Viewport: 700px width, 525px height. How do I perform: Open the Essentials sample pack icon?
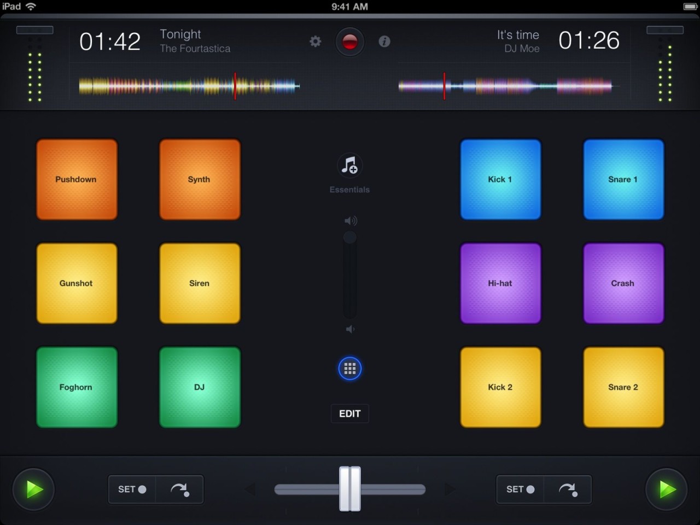pos(349,166)
